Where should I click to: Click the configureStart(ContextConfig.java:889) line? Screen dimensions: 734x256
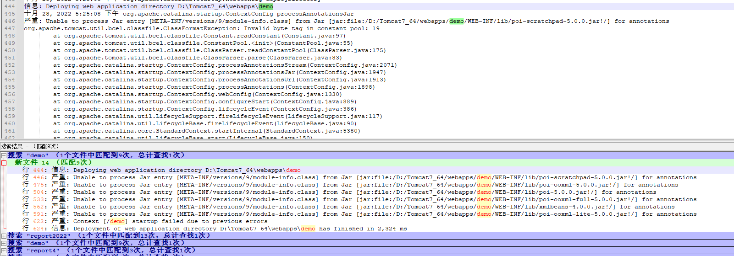click(x=205, y=101)
